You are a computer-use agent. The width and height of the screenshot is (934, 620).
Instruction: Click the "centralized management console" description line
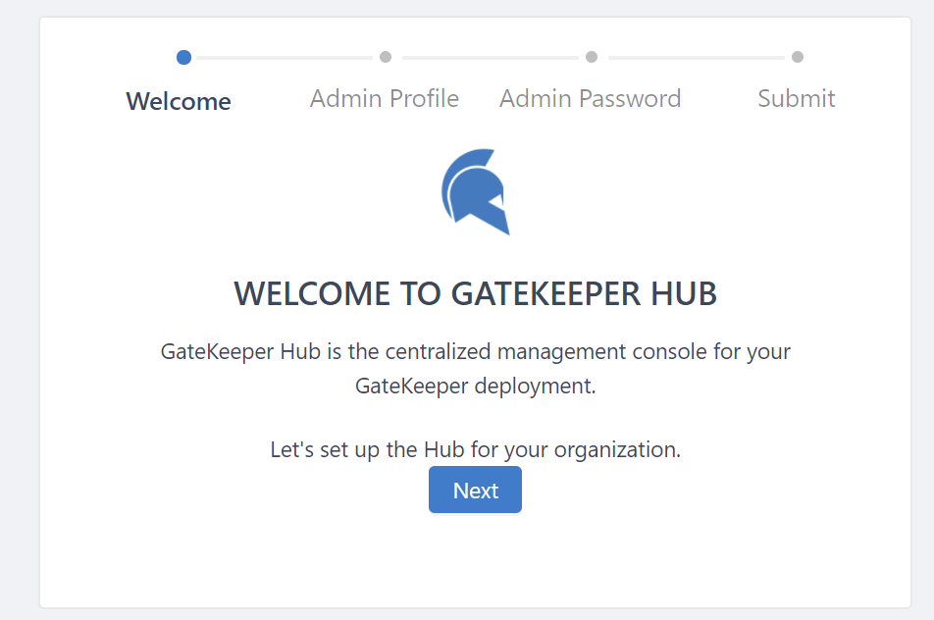476,351
